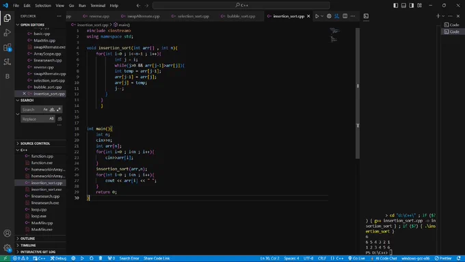Click Prettier in the status bar
The height and width of the screenshot is (262, 465).
pyautogui.click(x=443, y=259)
